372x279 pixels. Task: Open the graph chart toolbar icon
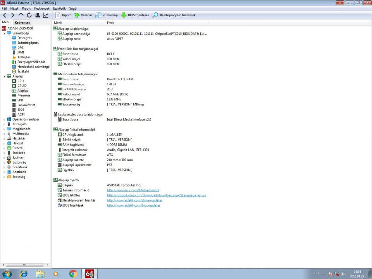click(46, 15)
